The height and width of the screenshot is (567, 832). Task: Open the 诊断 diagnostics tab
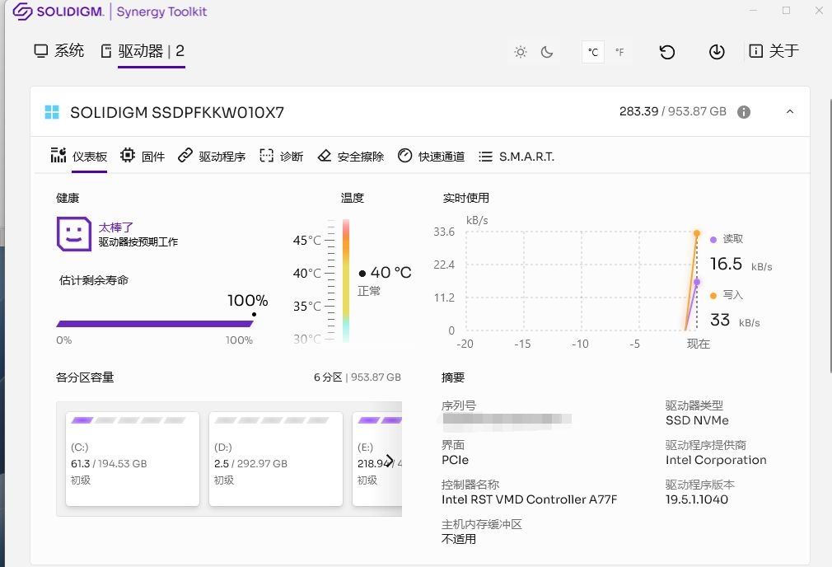[x=282, y=157]
